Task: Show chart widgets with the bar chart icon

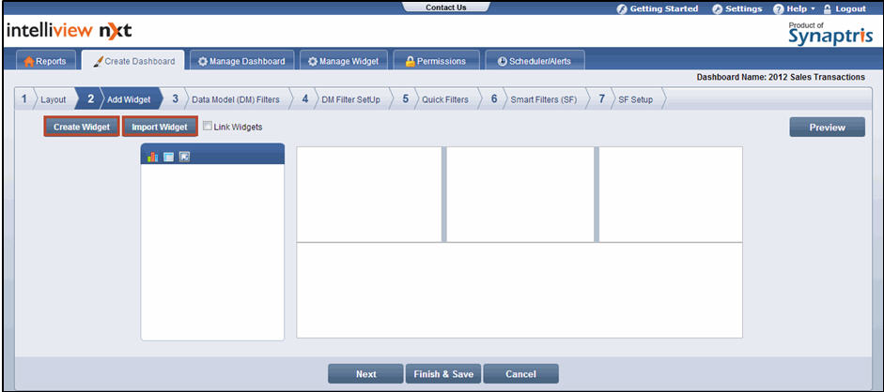Action: (x=152, y=157)
